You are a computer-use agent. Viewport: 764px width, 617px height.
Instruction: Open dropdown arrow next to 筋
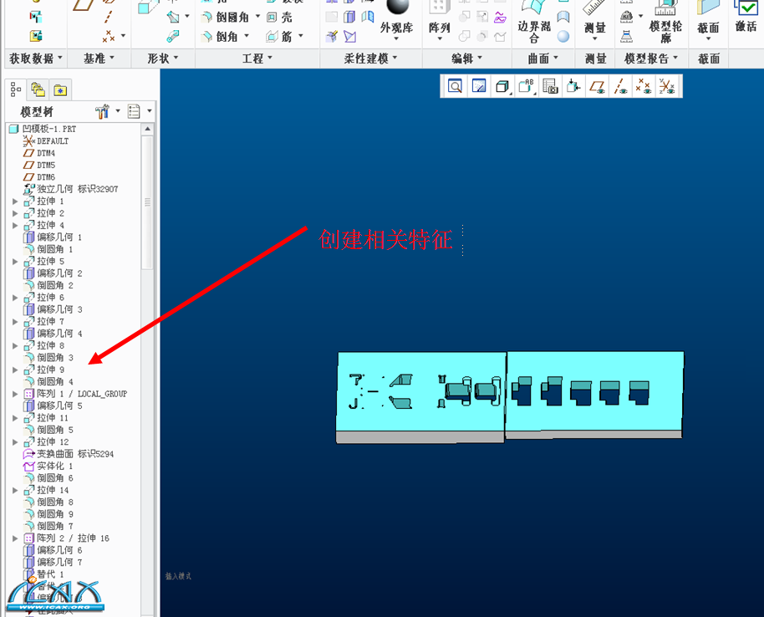point(301,36)
